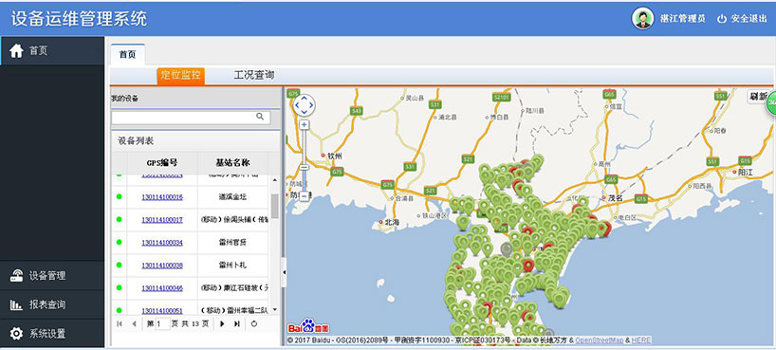Image resolution: width=776 pixels, height=350 pixels.
Task: Open device link 130114100046
Action: tap(162, 288)
